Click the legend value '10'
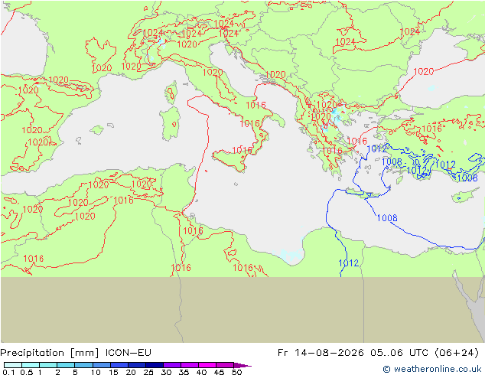The height and width of the screenshot is (375, 485). point(96,372)
